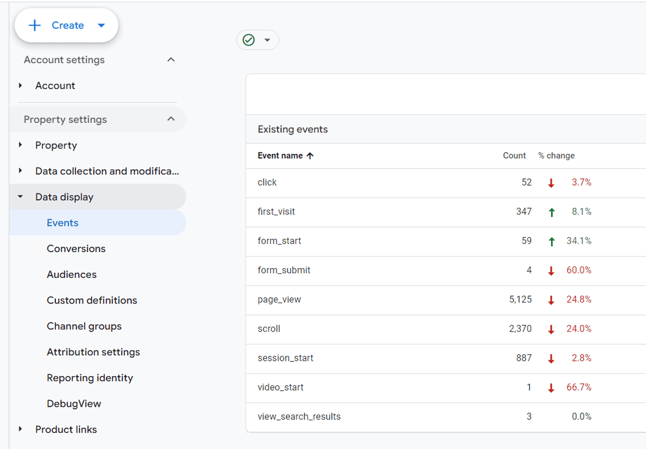This screenshot has width=646, height=449.
Task: Open the scroll event
Action: pyautogui.click(x=269, y=329)
